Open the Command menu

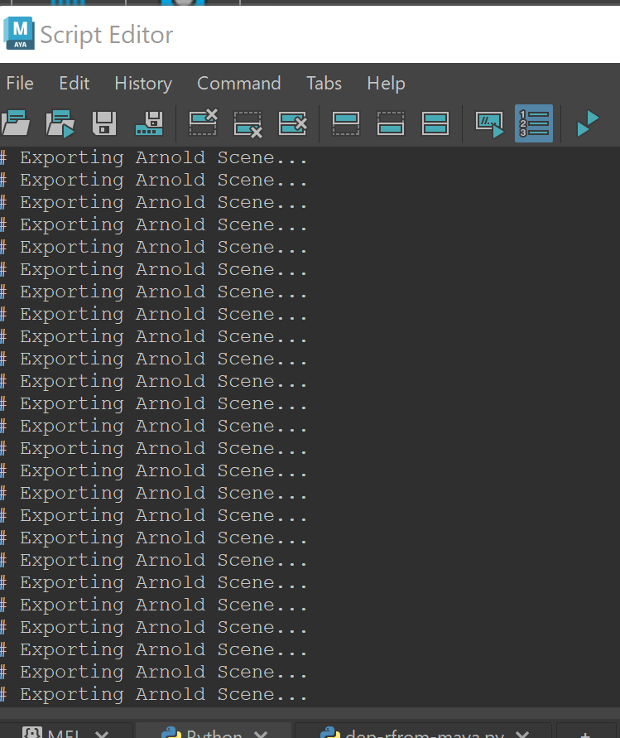(x=239, y=84)
